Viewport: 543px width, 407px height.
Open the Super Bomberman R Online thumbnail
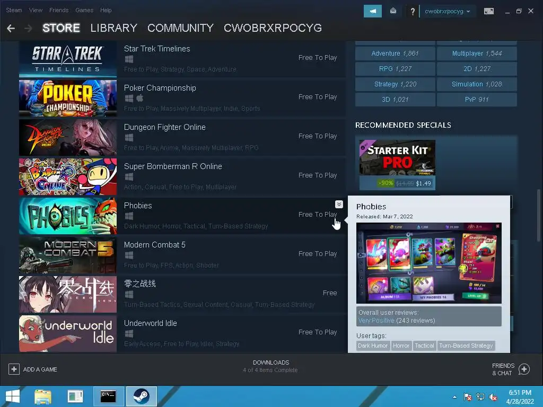68,176
